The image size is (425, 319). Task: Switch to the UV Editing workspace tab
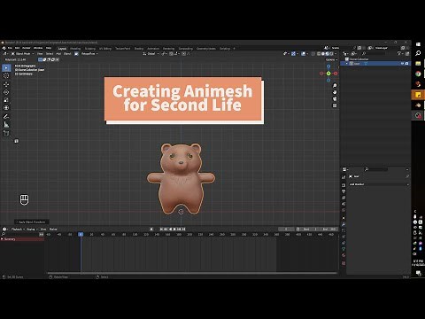pos(105,49)
